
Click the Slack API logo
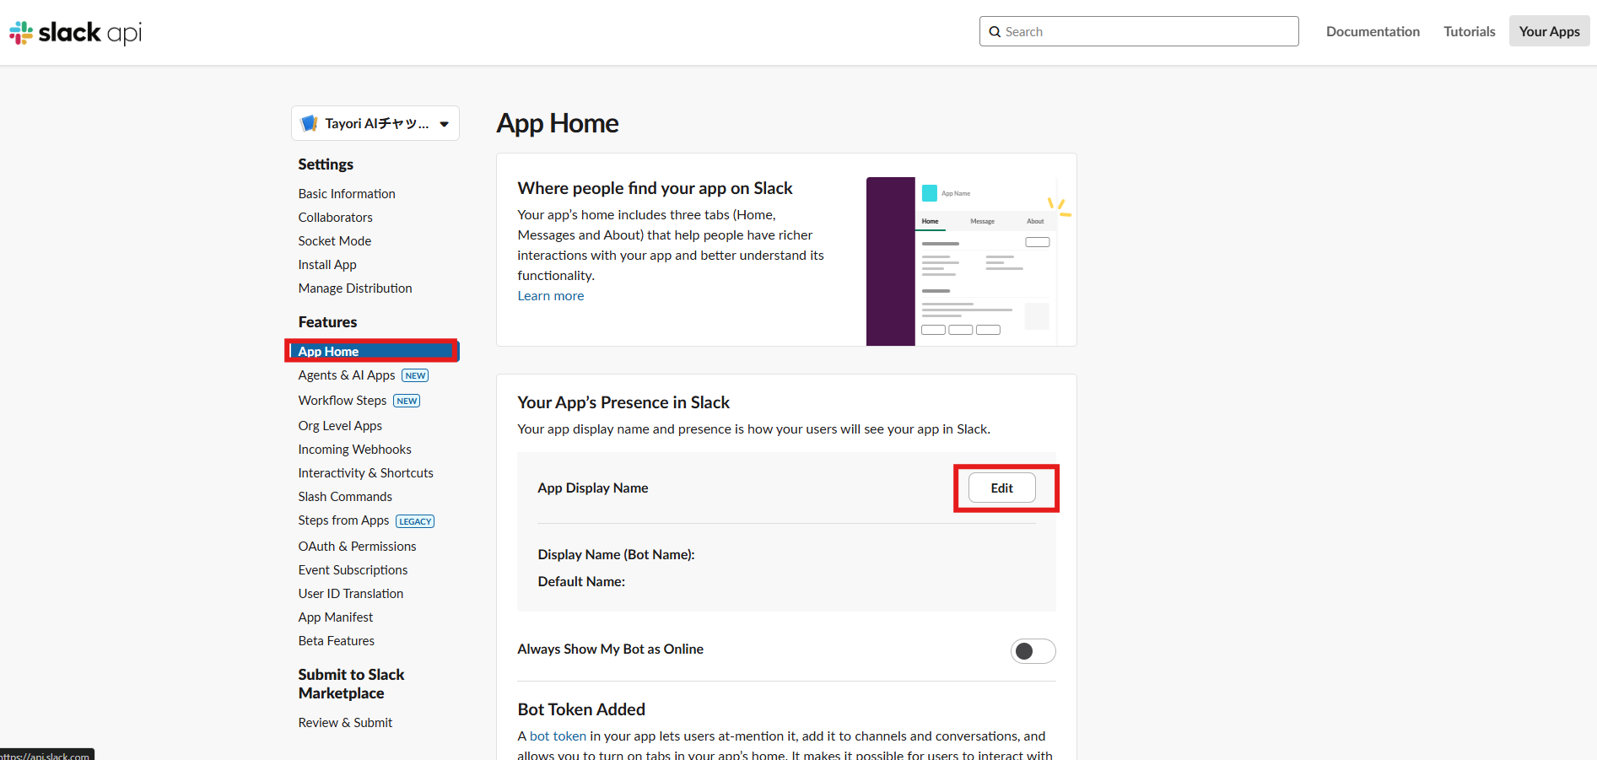75,33
